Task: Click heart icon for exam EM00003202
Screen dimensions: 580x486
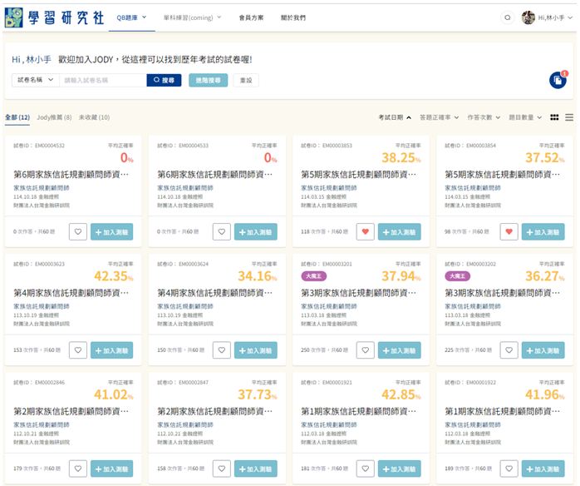Action: [x=509, y=350]
